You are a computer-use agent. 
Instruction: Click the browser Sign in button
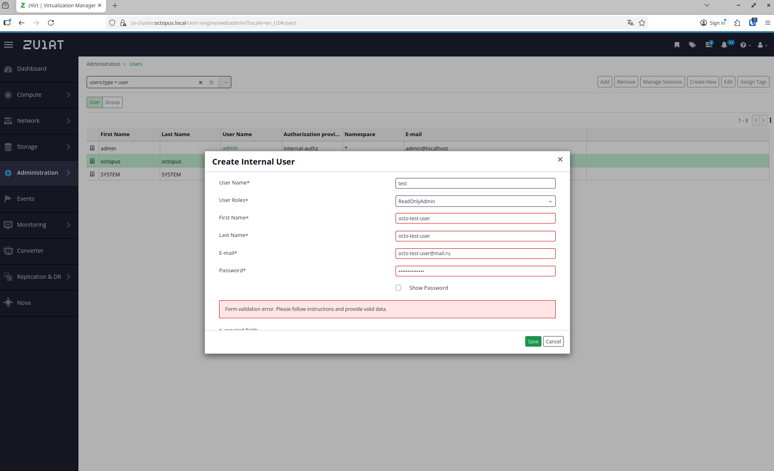pos(713,23)
